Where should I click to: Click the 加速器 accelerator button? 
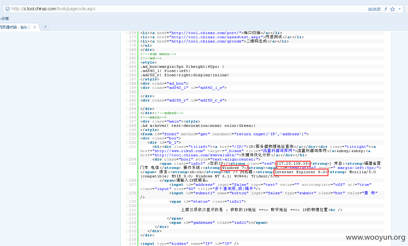[x=374, y=9]
